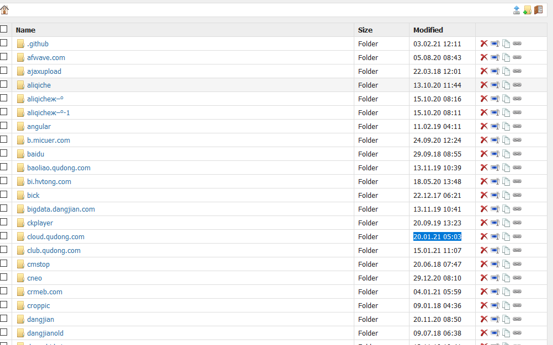
Task: Delete the baidu folder
Action: click(484, 154)
